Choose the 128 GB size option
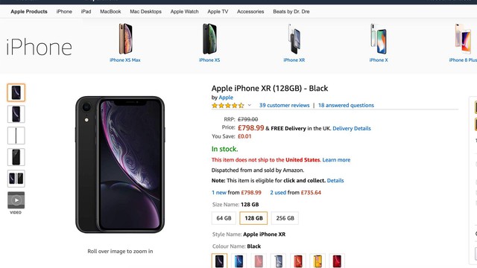This screenshot has width=477, height=268. click(253, 218)
